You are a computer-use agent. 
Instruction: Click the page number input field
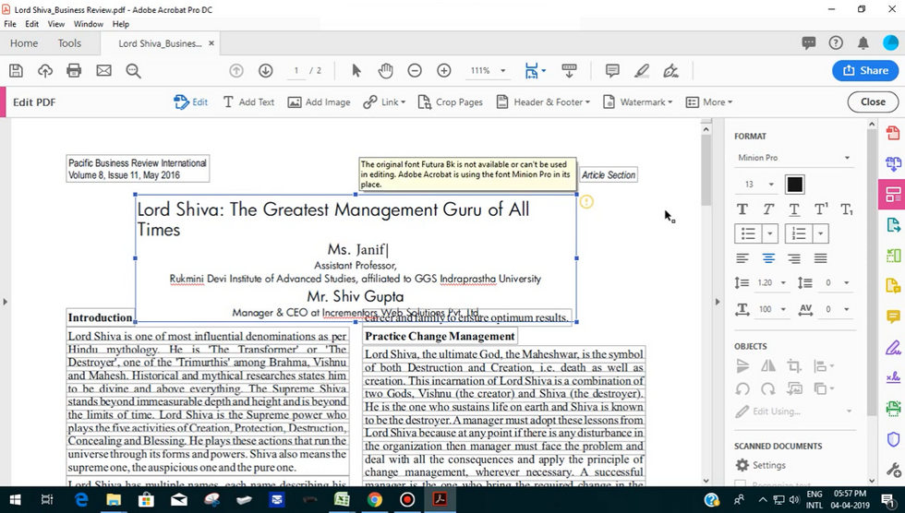(297, 71)
